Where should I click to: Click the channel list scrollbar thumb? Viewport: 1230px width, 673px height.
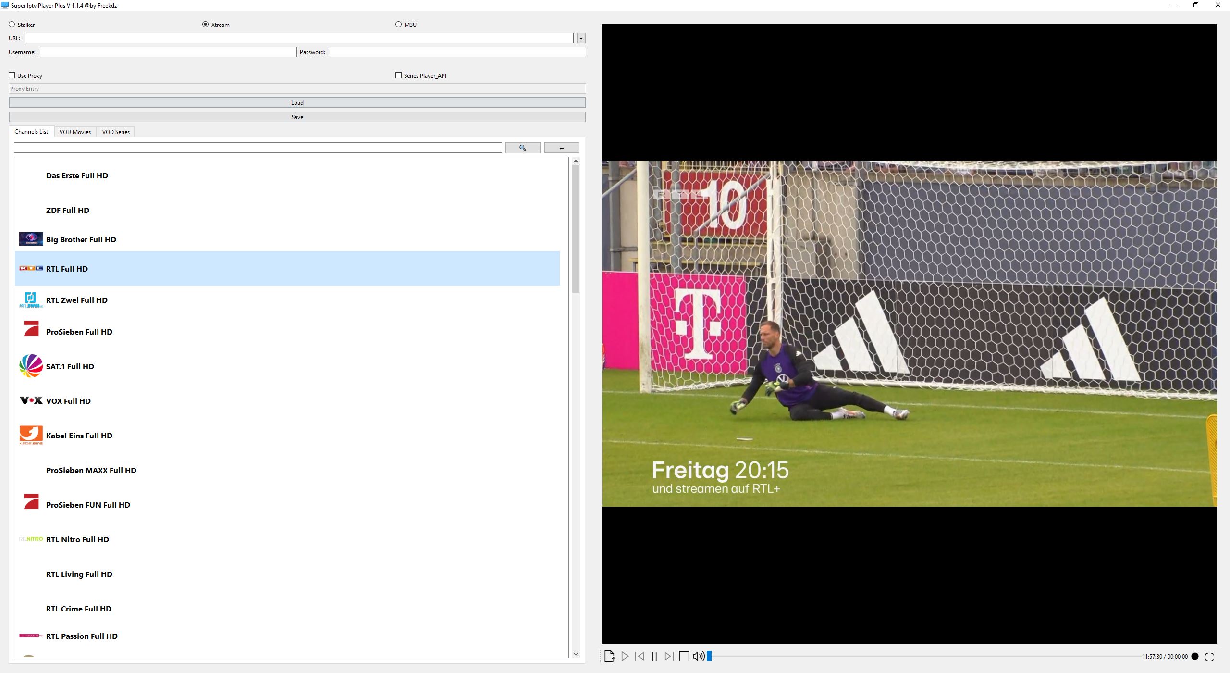576,229
